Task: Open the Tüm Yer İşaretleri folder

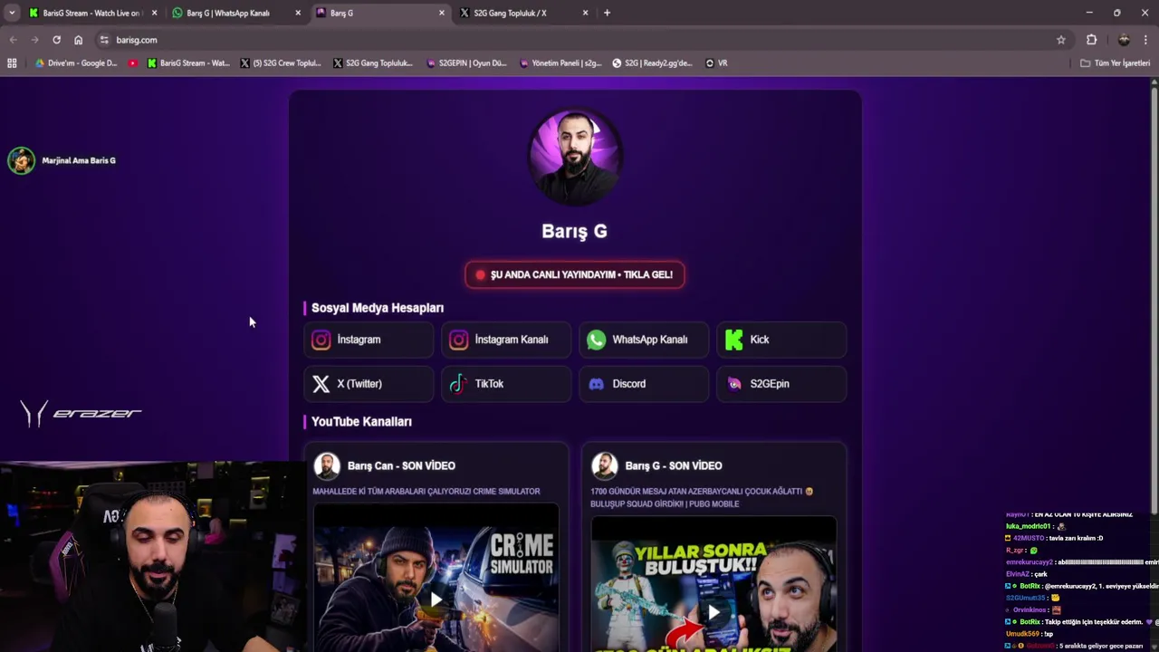Action: pyautogui.click(x=1115, y=63)
